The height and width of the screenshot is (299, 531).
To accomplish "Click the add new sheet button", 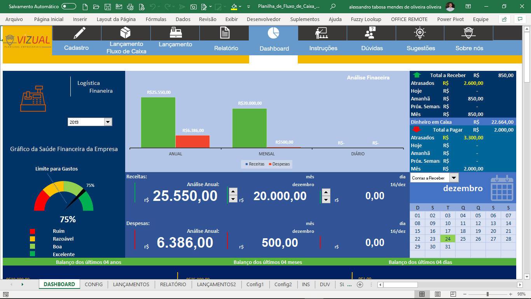I will 360,285.
